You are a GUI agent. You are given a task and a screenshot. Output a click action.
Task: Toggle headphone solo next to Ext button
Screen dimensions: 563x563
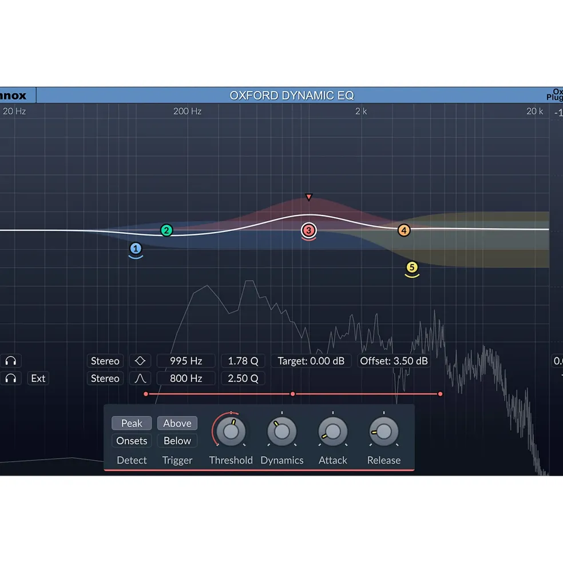11,378
